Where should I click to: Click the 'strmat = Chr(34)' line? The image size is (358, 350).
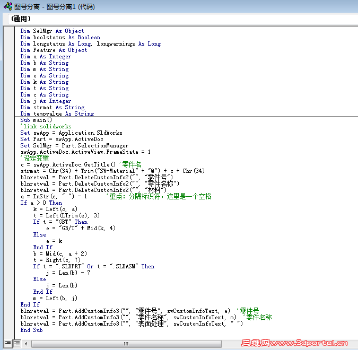112,171
